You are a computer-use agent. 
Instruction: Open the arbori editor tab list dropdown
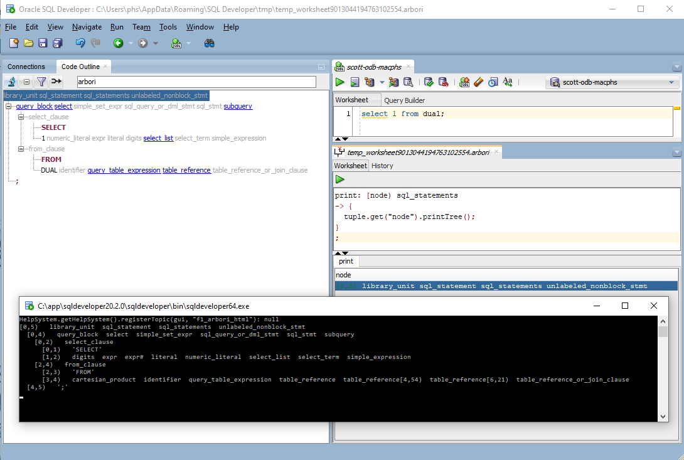point(676,152)
